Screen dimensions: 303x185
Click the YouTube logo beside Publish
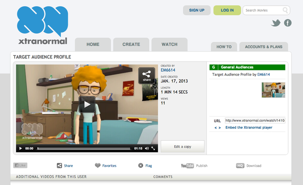tap(187, 166)
